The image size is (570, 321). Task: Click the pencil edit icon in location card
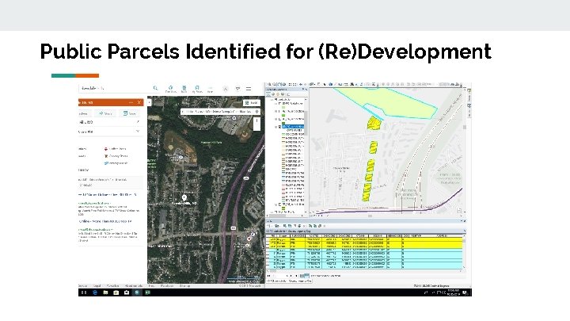coord(138,122)
